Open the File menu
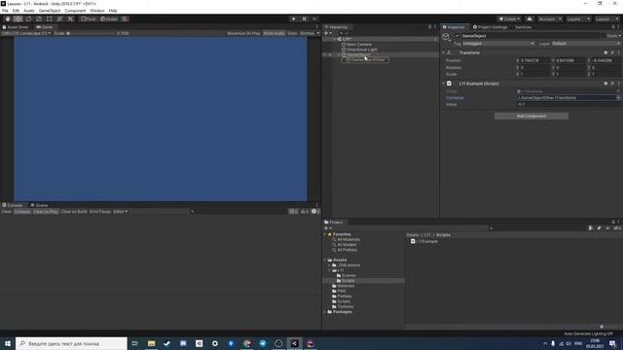 5,11
